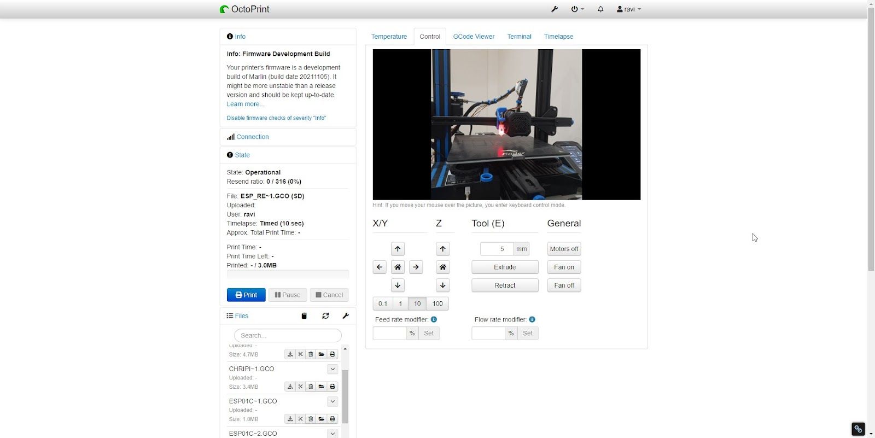Load and print ESP01C~1.GCO
875x438 pixels.
click(x=332, y=419)
